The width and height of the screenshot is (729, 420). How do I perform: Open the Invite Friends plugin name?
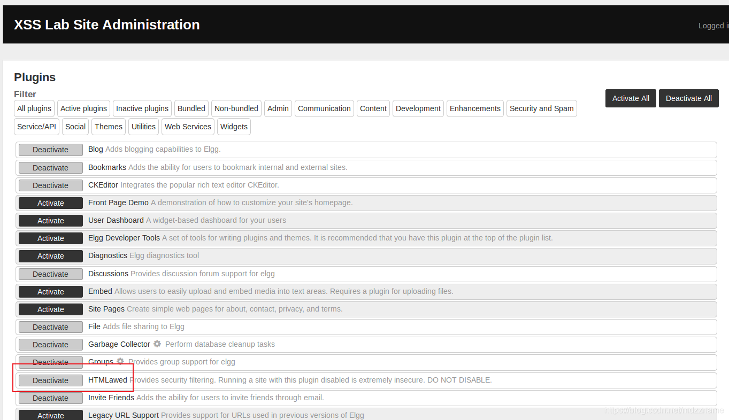[111, 398]
